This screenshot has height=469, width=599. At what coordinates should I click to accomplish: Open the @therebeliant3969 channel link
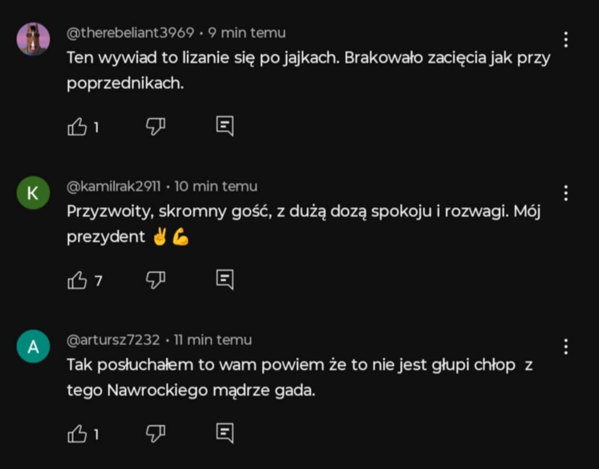[130, 33]
